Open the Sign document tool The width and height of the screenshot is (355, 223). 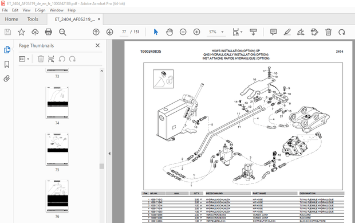301,32
